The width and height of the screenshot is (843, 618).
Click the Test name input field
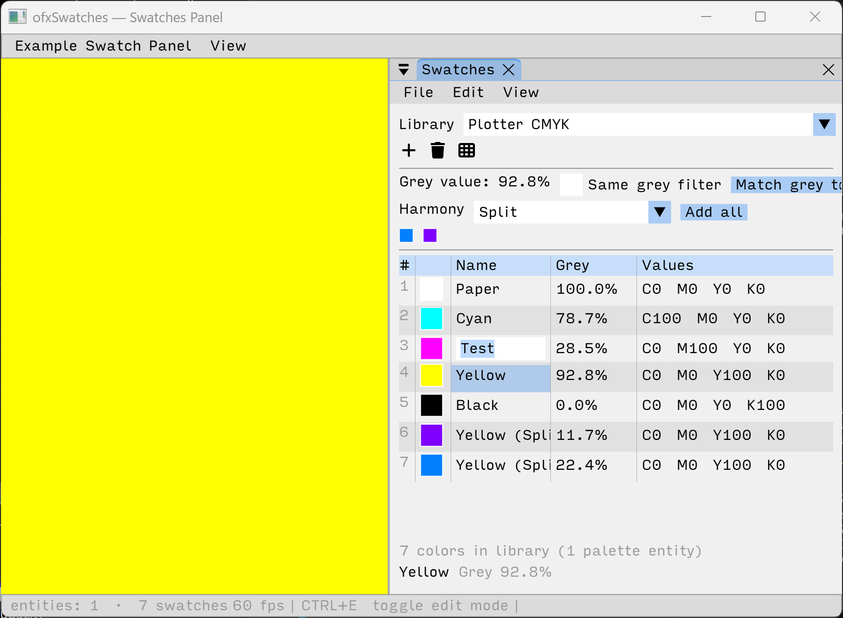tap(501, 348)
